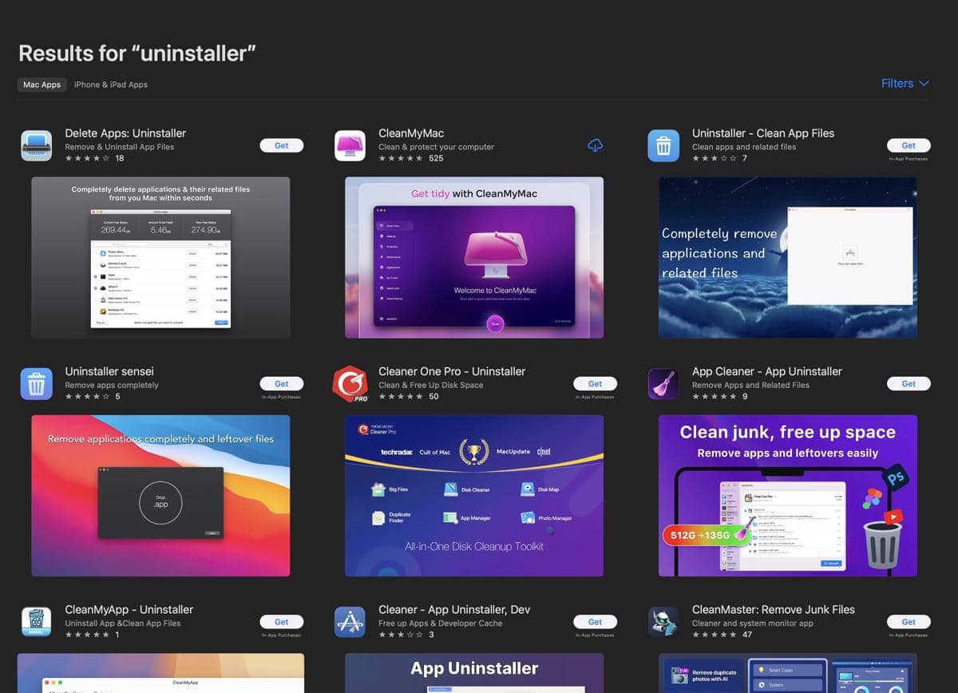958x693 pixels.
Task: Select the CleanMaster robot icon
Action: pyautogui.click(x=663, y=621)
